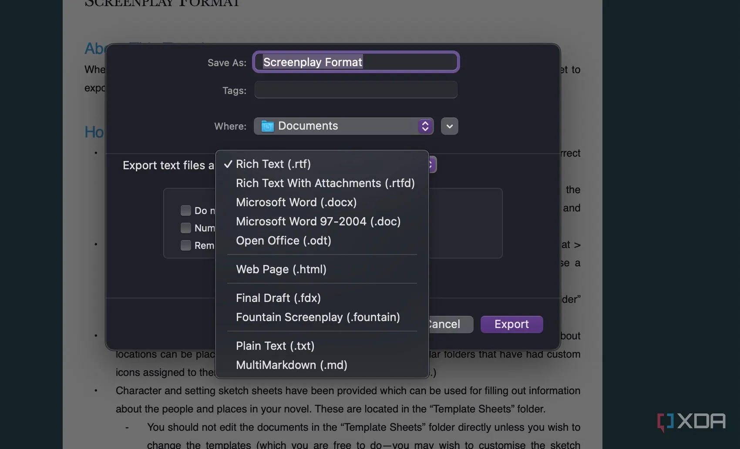740x449 pixels.
Task: Click the Save As filename field
Action: (x=356, y=62)
